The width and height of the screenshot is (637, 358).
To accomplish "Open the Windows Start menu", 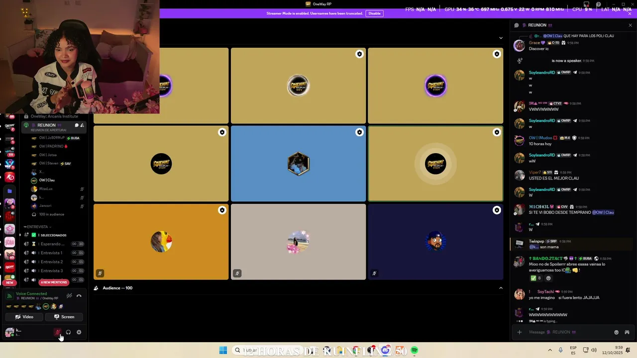I will [223, 350].
